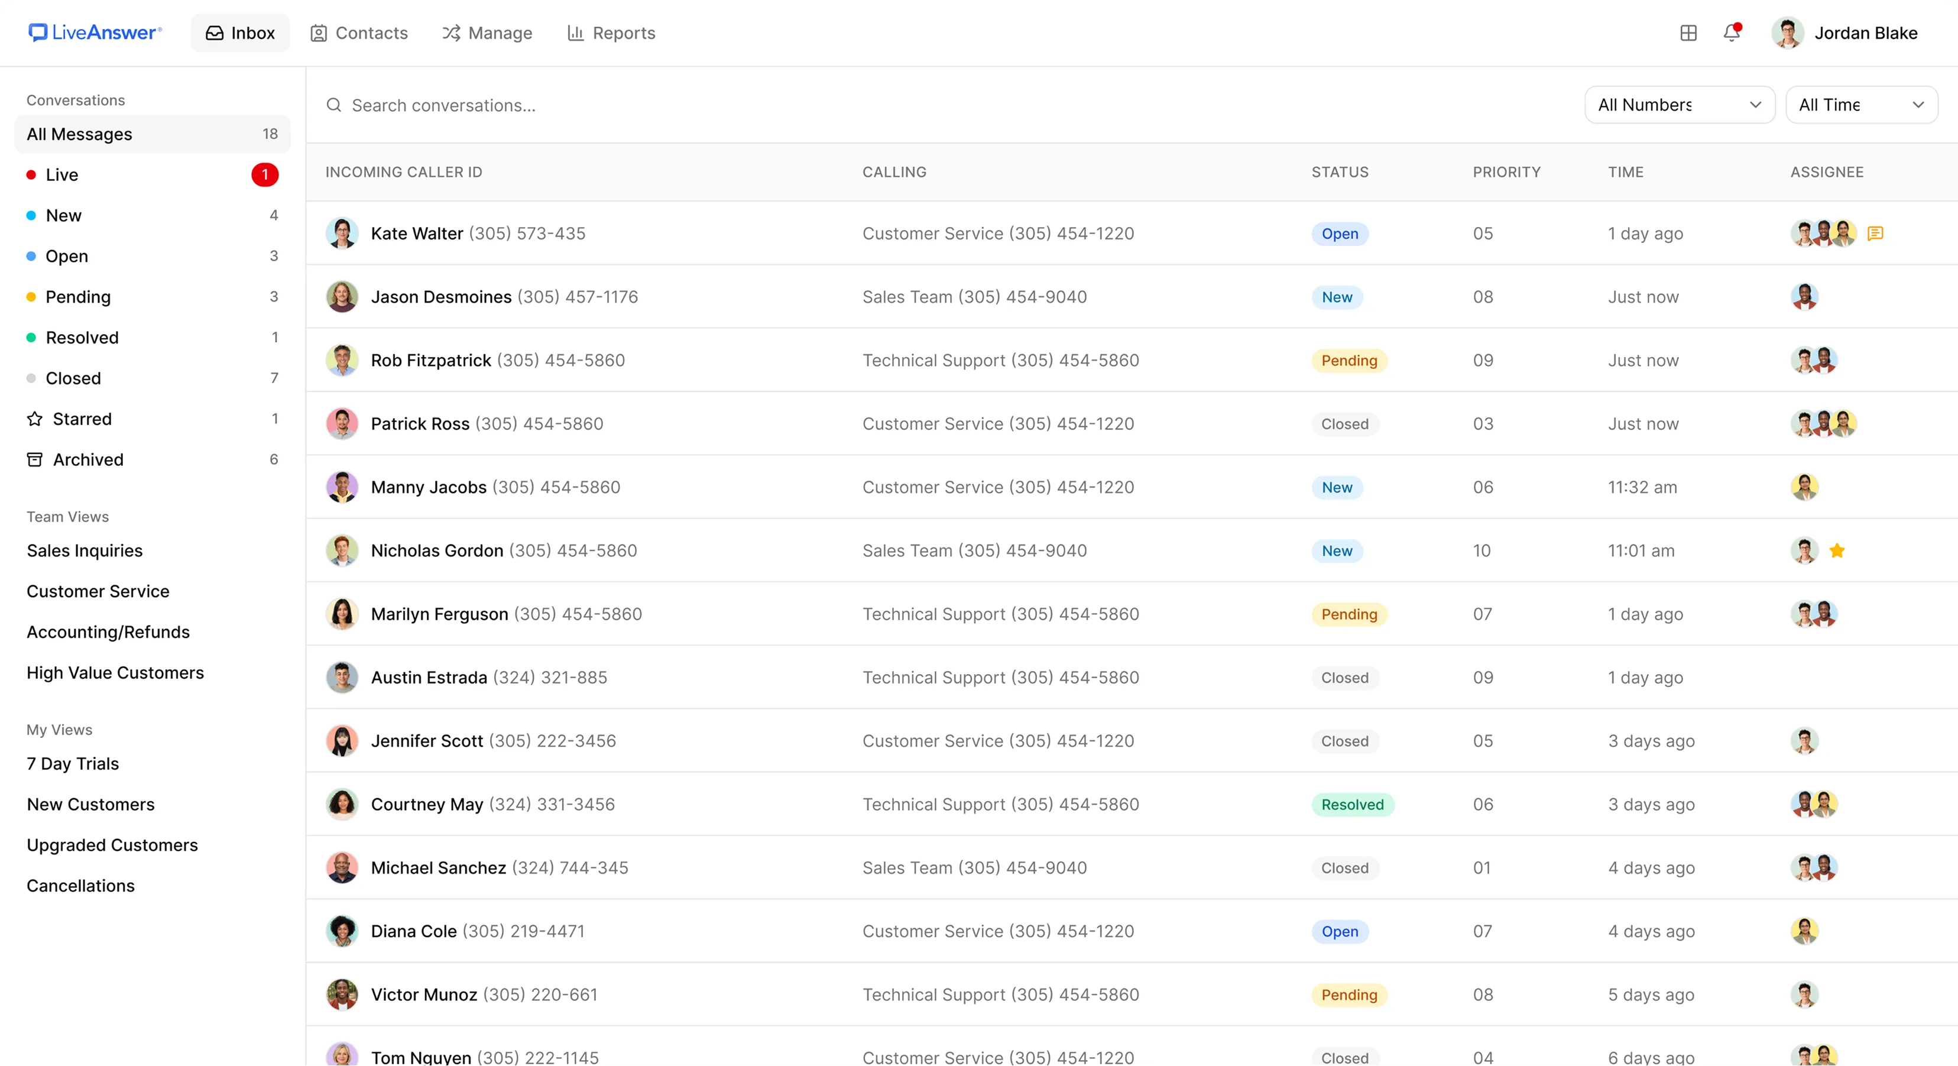Screen dimensions: 1958x1066
Task: Filter by Resolved conversations
Action: pyautogui.click(x=152, y=338)
